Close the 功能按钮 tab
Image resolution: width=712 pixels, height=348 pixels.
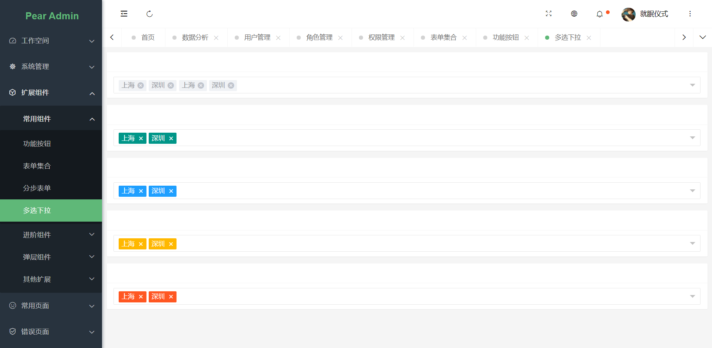pyautogui.click(x=527, y=38)
